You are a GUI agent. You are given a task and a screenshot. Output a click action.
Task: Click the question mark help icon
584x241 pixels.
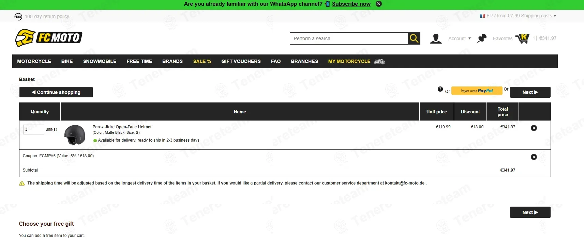(440, 89)
